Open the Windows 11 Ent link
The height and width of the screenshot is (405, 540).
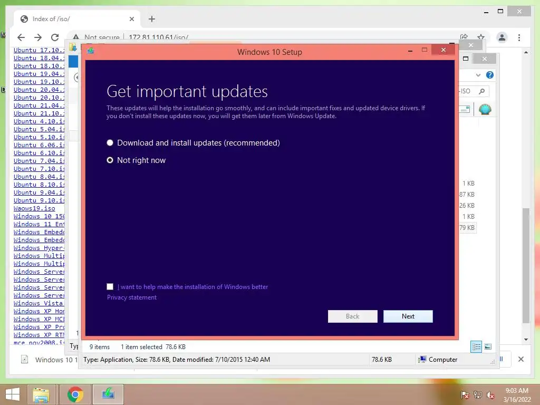[x=39, y=224]
